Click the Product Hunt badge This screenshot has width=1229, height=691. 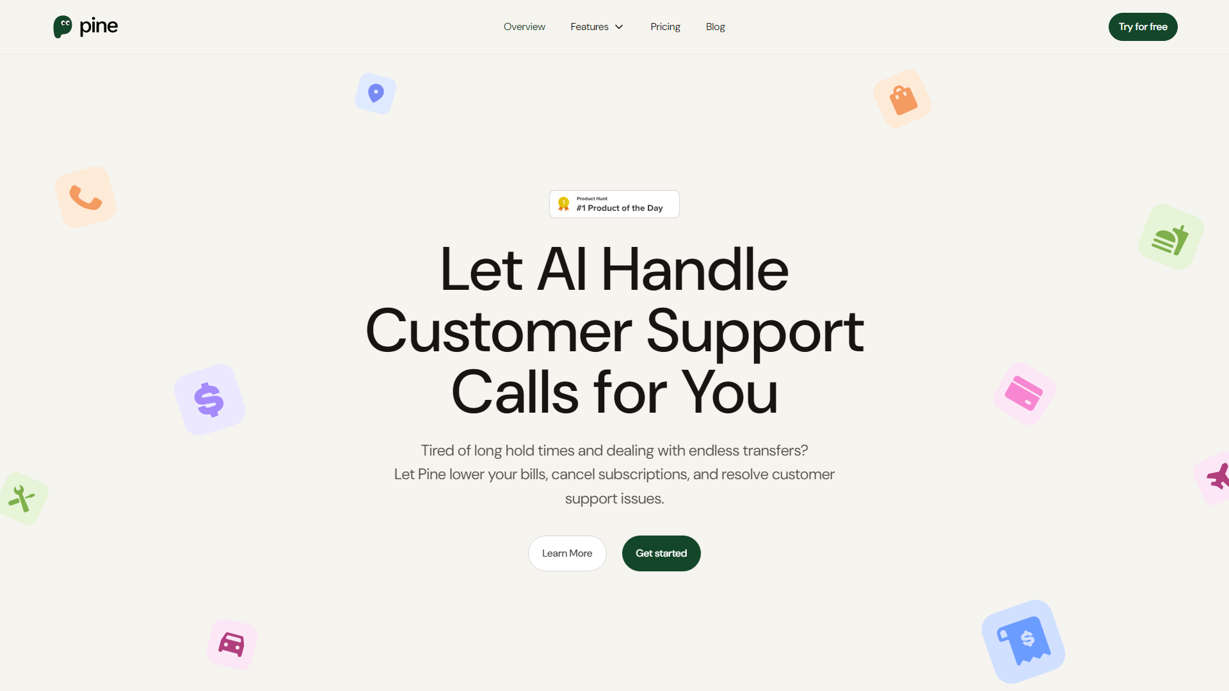pyautogui.click(x=614, y=203)
